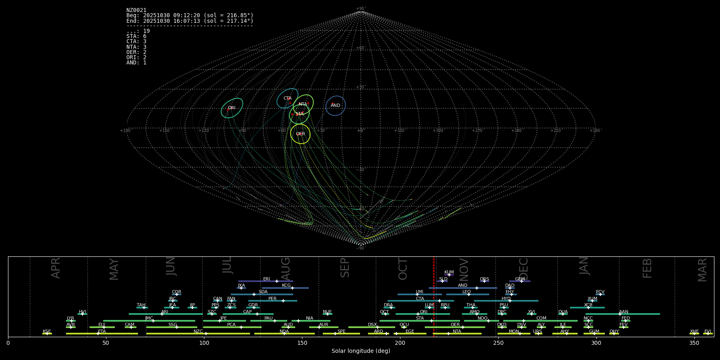Click the NDA shower bar in timeline
Image resolution: width=720 pixels, height=360 pixels.
pos(284,334)
